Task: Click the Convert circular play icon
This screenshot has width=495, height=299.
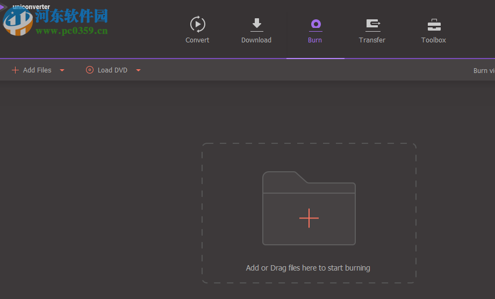Action: [x=198, y=24]
